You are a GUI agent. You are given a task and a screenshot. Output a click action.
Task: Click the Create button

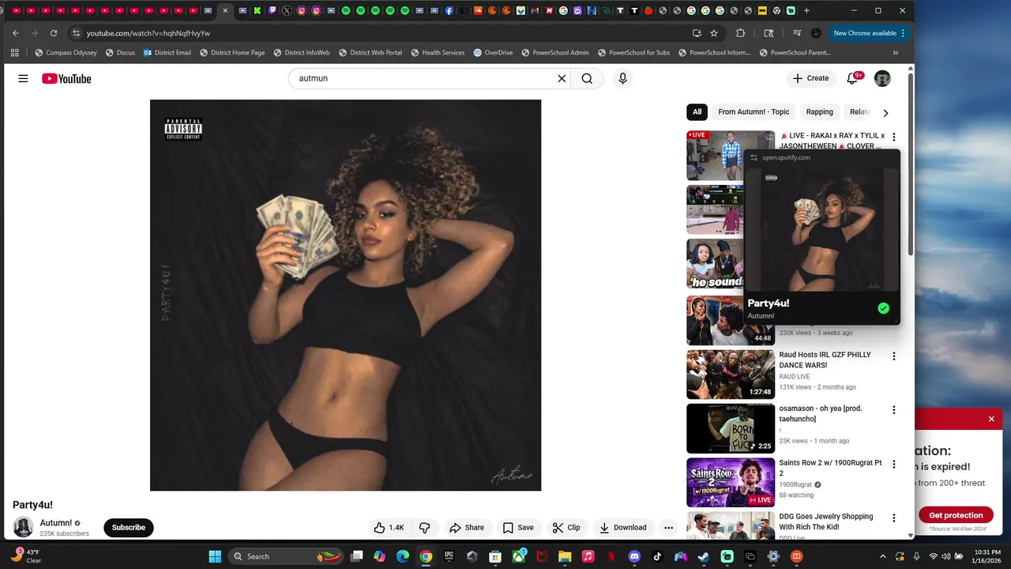pyautogui.click(x=810, y=78)
